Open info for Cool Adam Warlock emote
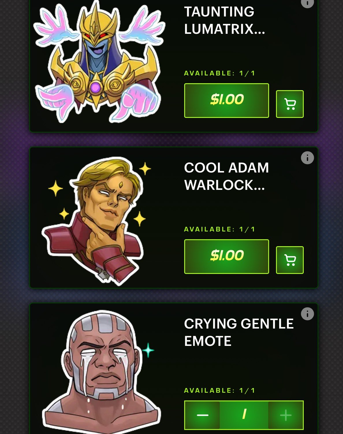The height and width of the screenshot is (434, 343). (x=307, y=158)
